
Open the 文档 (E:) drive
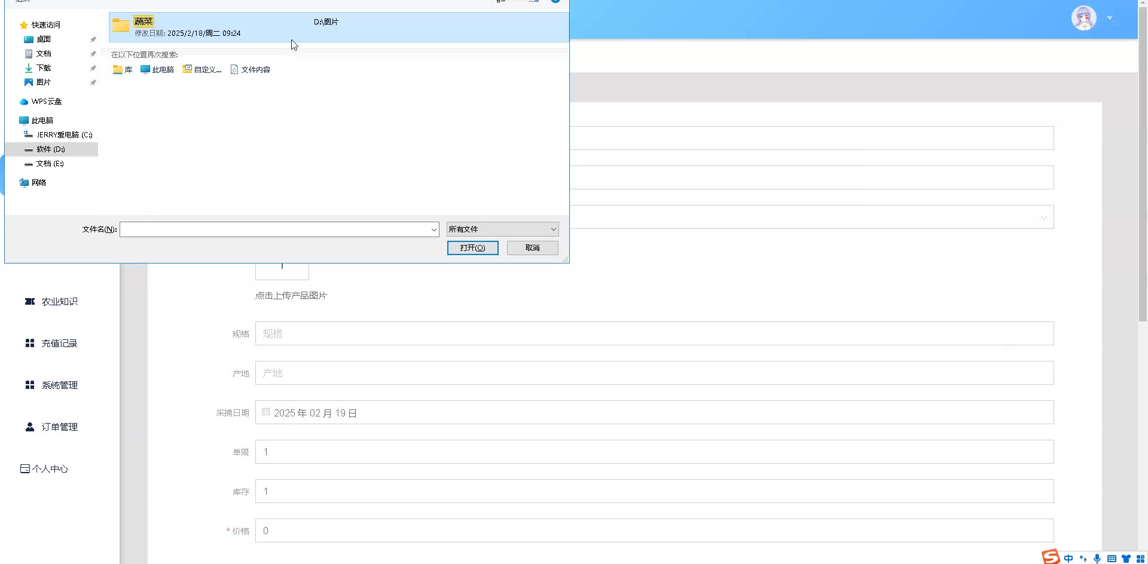point(50,164)
